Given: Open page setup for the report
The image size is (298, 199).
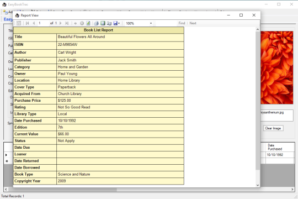Looking at the screenshot, I should click(109, 23).
